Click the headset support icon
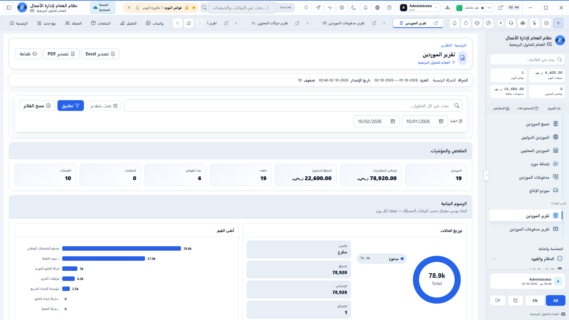This screenshot has height=320, width=569. pyautogui.click(x=511, y=23)
